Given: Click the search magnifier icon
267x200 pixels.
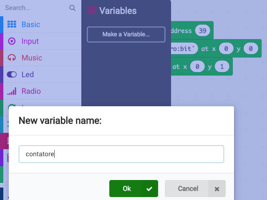Looking at the screenshot, I should pyautogui.click(x=73, y=8).
